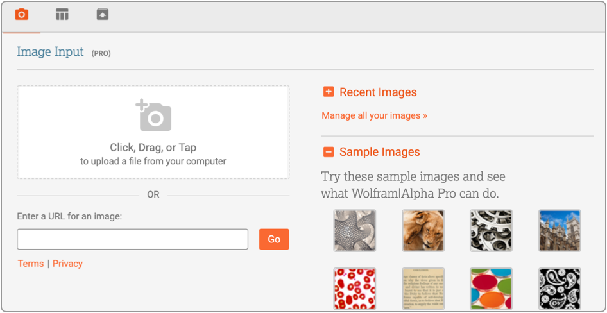Select the camera Image Input tab icon
This screenshot has height=313, width=607.
(21, 14)
